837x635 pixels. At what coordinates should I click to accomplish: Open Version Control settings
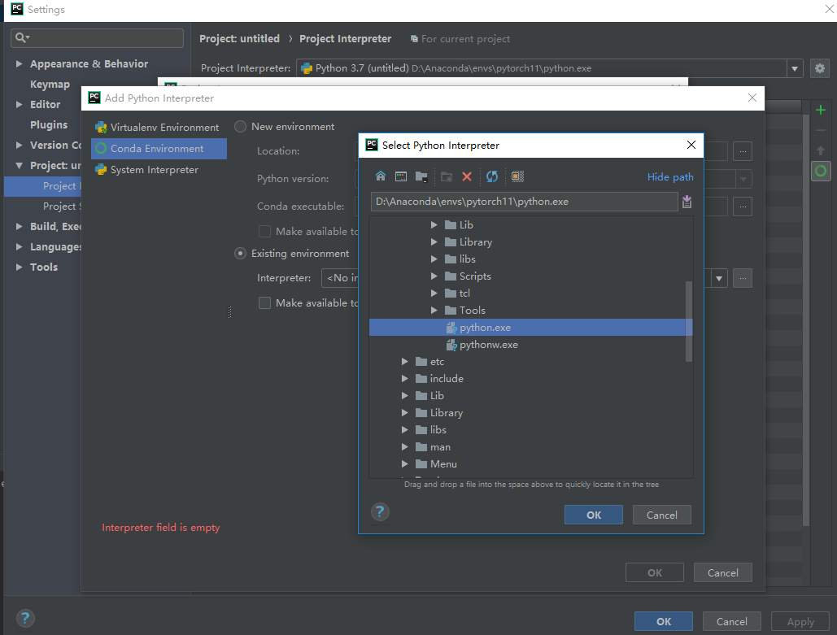tap(55, 146)
